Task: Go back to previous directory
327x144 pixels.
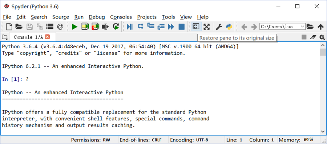Action: 244,26
